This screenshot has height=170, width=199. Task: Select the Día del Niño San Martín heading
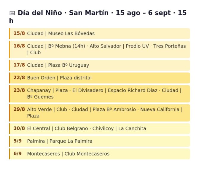tap(98, 17)
